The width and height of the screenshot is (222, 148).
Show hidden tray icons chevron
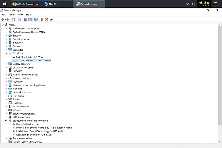187,4
